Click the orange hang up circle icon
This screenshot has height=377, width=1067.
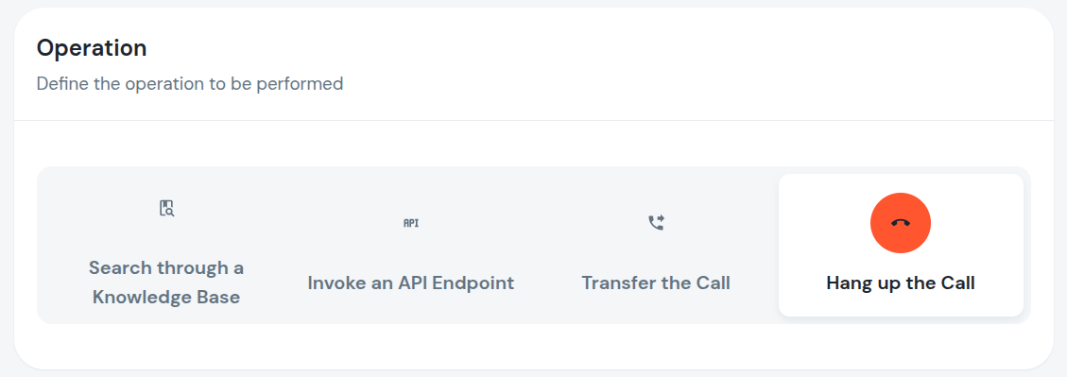click(x=901, y=223)
